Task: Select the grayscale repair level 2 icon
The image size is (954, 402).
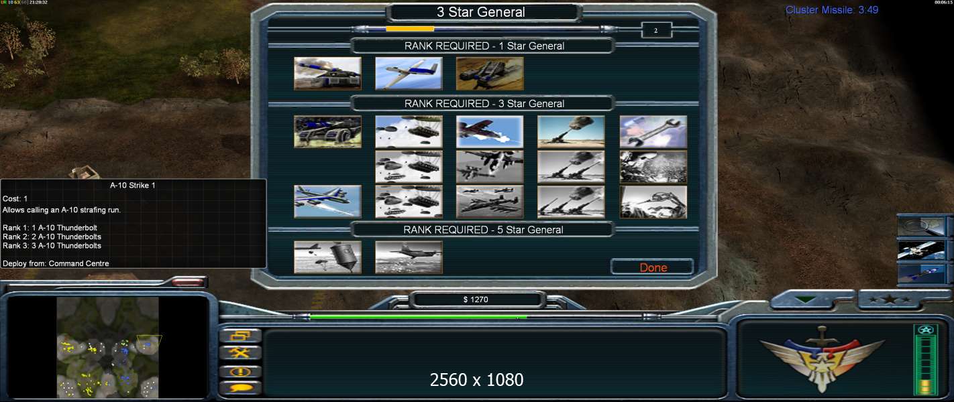Action: point(653,166)
